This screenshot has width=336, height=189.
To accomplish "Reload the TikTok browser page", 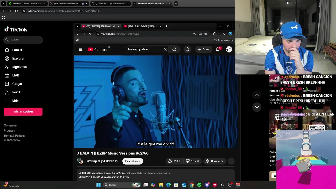I will tap(16, 11).
